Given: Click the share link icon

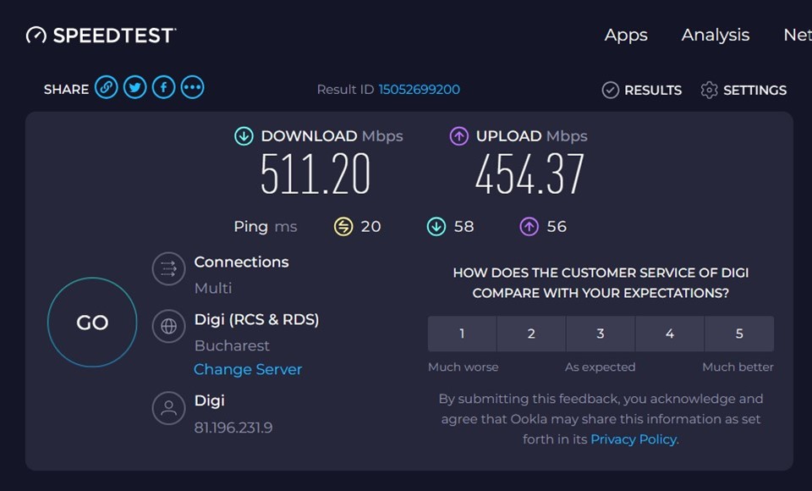Looking at the screenshot, I should (106, 87).
